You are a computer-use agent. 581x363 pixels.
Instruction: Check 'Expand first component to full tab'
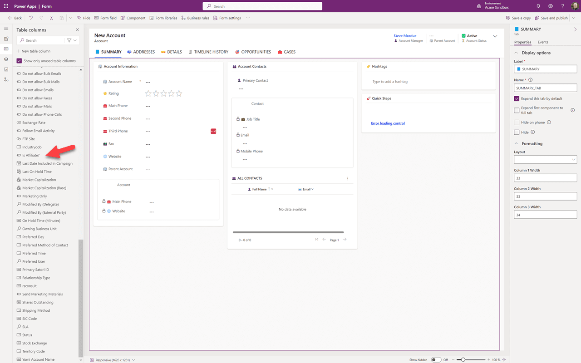click(517, 110)
